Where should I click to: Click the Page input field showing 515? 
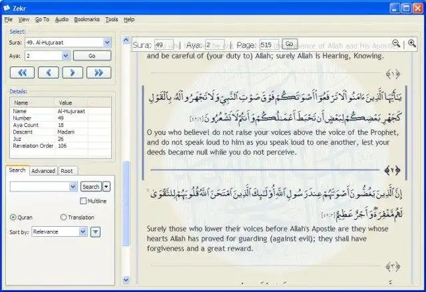pyautogui.click(x=269, y=45)
